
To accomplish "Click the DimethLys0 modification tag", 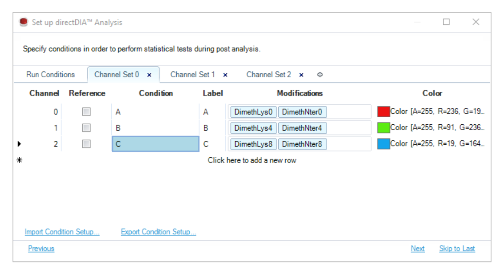I will click(253, 112).
